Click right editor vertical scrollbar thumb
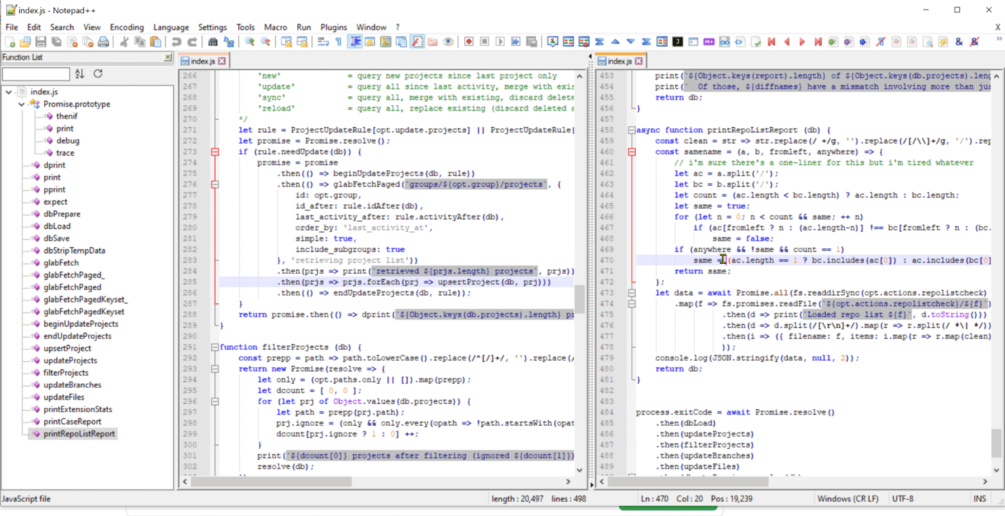This screenshot has width=1005, height=516. 996,443
